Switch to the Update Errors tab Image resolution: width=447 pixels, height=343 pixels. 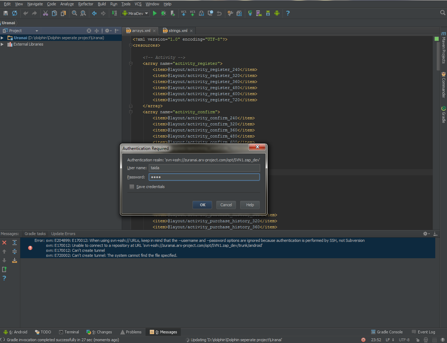pos(63,234)
